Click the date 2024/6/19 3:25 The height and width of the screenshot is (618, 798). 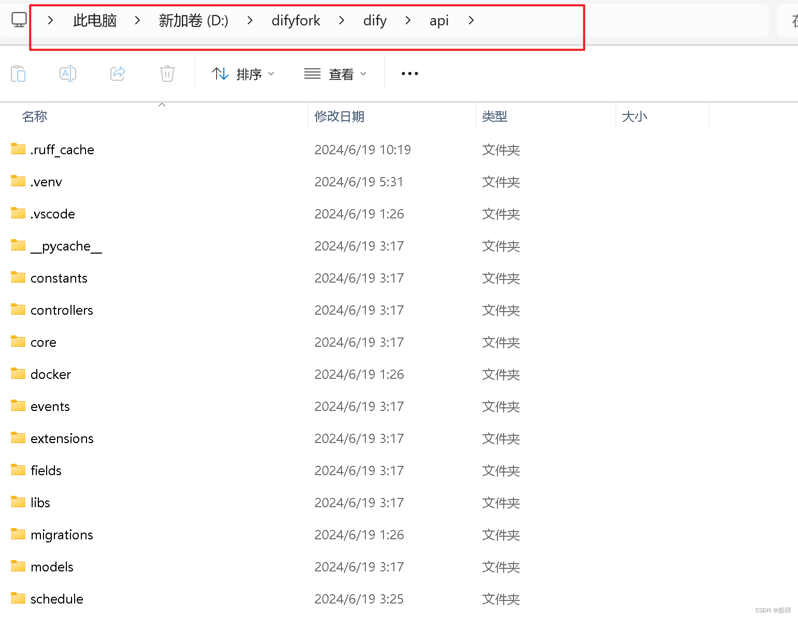tap(359, 599)
